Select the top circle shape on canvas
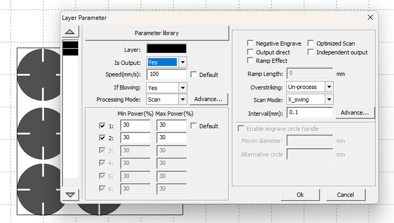 pyautogui.click(x=39, y=75)
